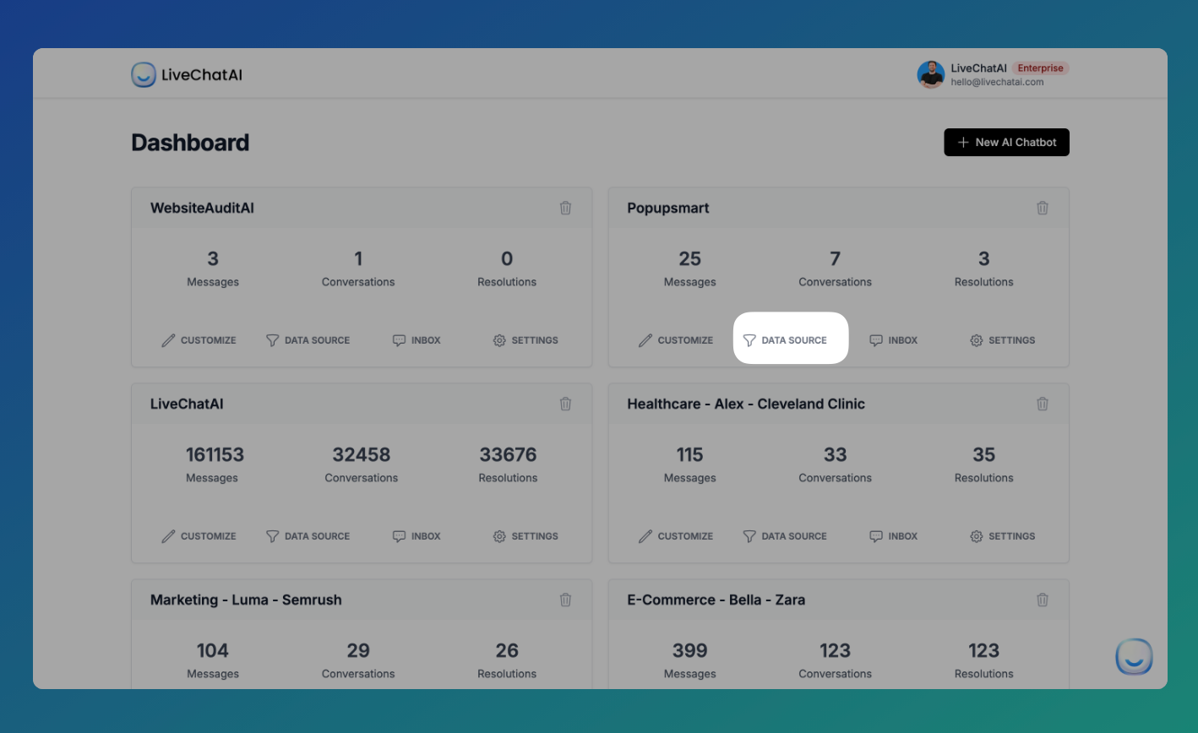Click the New AI Chatbot button
The image size is (1198, 733).
click(x=1006, y=143)
